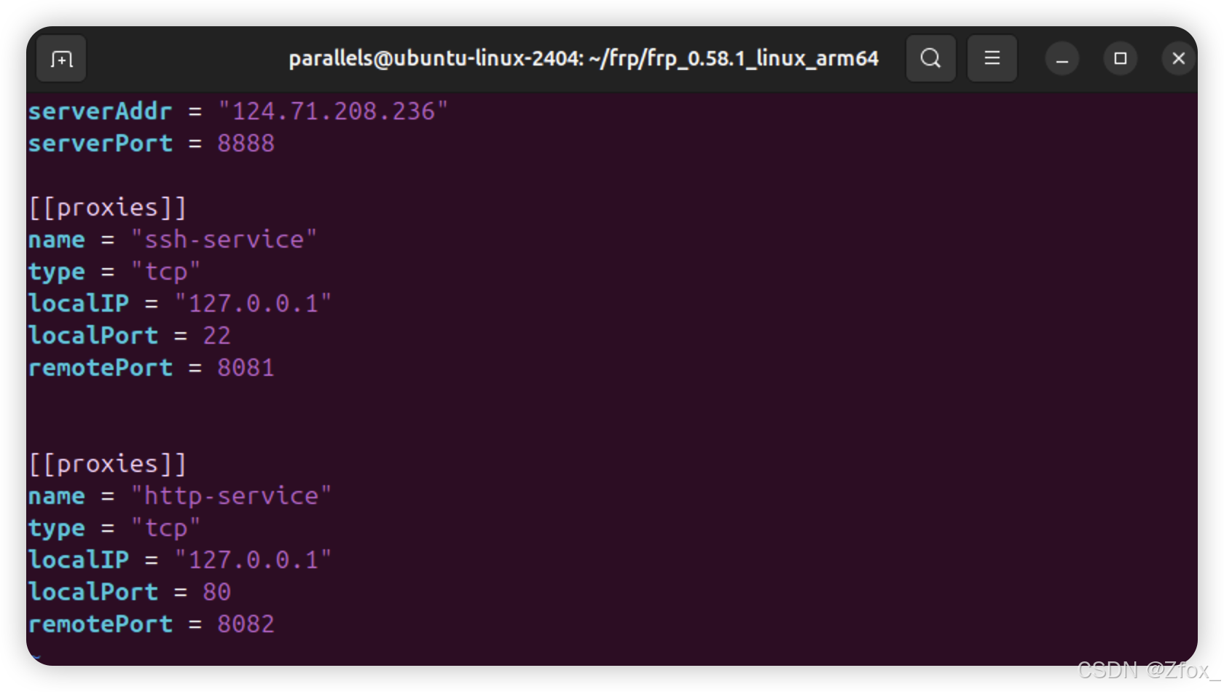
Task: Click the localPort value 22
Action: click(x=216, y=336)
